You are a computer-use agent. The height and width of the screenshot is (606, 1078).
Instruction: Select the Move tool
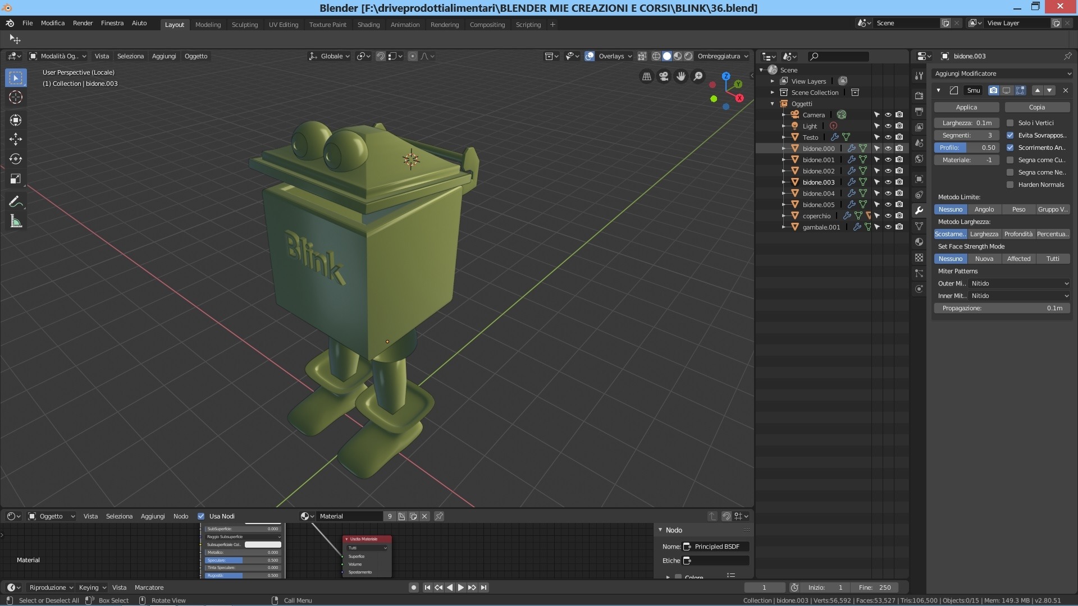[x=16, y=139]
